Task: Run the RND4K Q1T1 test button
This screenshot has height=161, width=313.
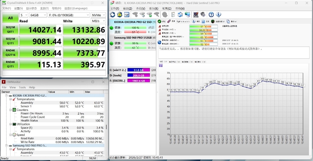Action: tap(11, 64)
